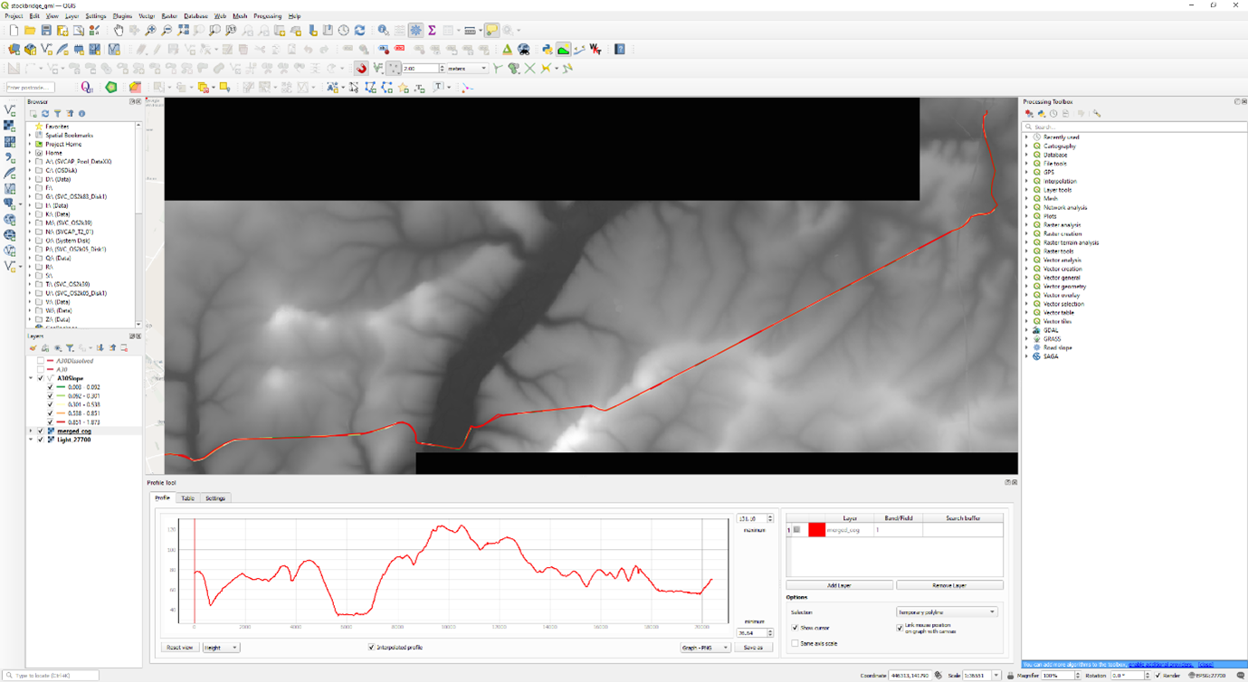Viewport: 1248px width, 682px height.
Task: Click the Refresh map icon
Action: [x=360, y=31]
